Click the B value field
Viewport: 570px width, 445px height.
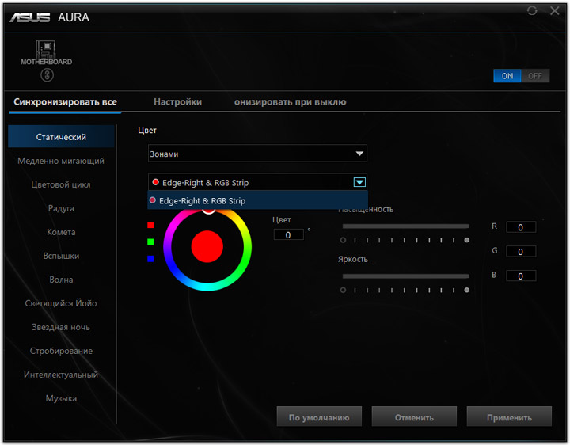pyautogui.click(x=521, y=276)
